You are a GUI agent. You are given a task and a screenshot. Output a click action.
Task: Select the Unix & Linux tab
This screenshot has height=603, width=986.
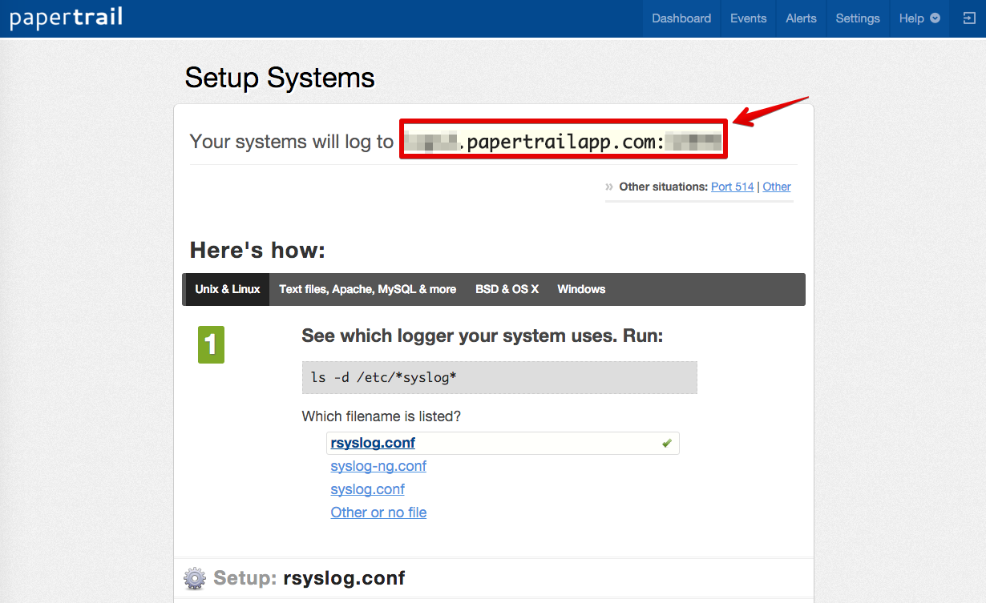click(x=227, y=289)
